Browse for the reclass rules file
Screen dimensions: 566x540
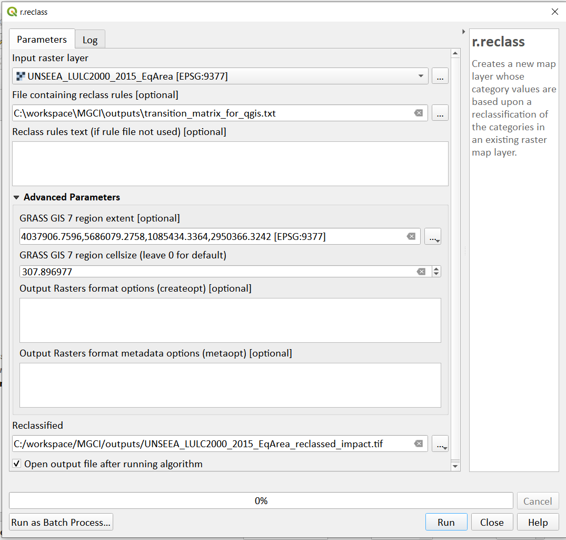click(440, 113)
